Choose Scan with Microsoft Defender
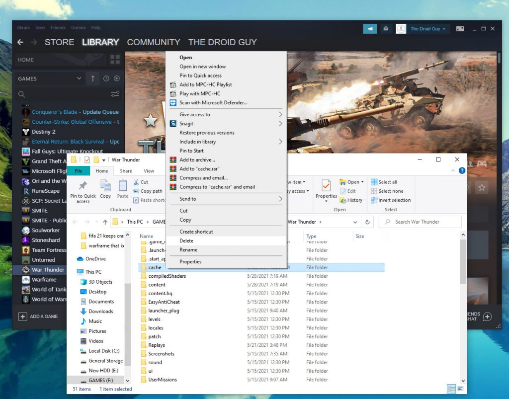 (x=226, y=102)
